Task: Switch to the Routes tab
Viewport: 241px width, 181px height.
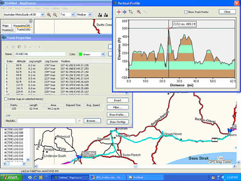Action: click(x=8, y=30)
